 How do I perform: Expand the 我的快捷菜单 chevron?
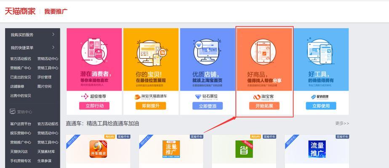(x=53, y=47)
